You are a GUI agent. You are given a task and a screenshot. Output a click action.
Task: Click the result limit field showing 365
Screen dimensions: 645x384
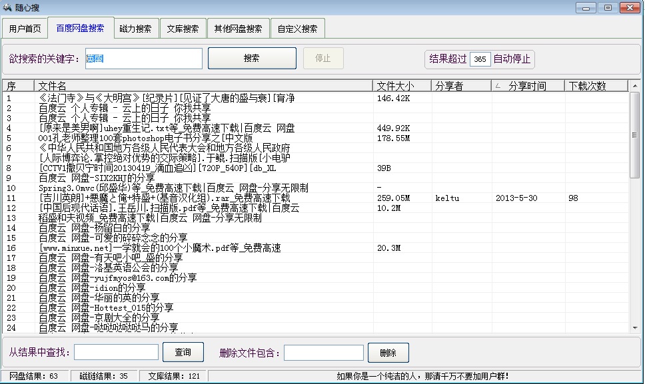pos(480,59)
